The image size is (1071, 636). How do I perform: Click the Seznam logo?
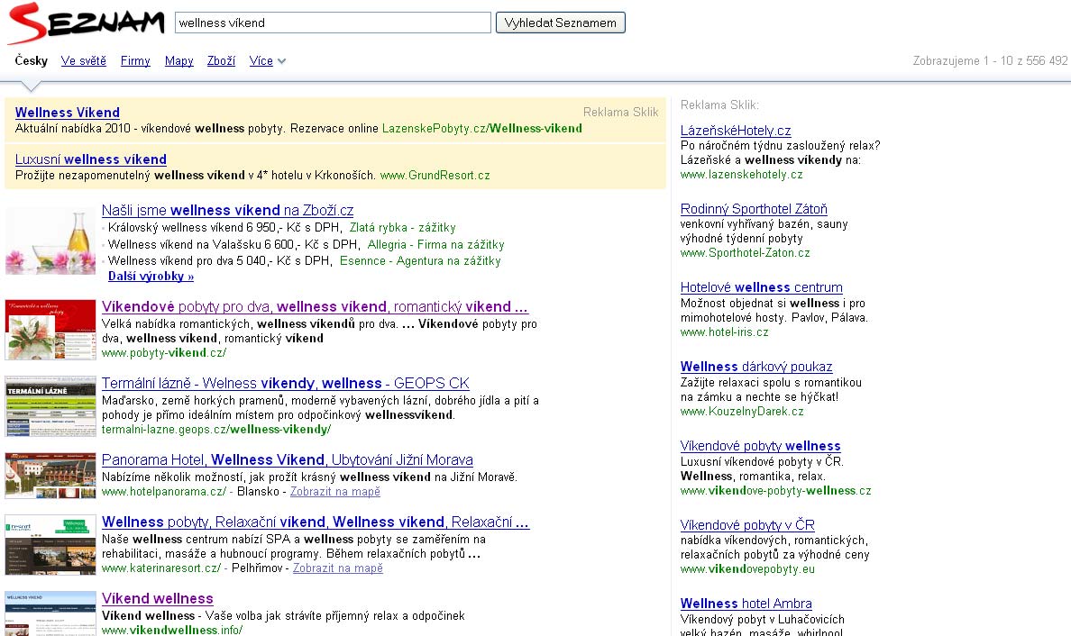(x=86, y=23)
